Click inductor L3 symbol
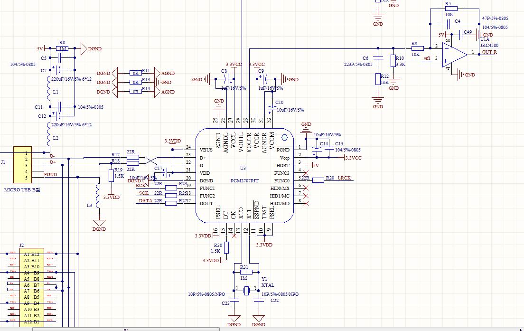Viewport: 524px width, 331px height. pos(98,196)
